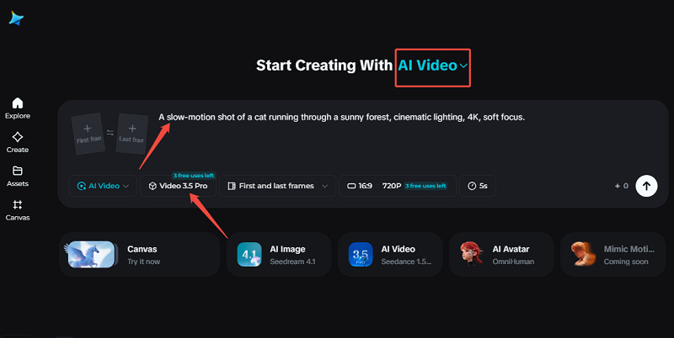
Task: Submit the prompt with the up arrow
Action: 646,186
